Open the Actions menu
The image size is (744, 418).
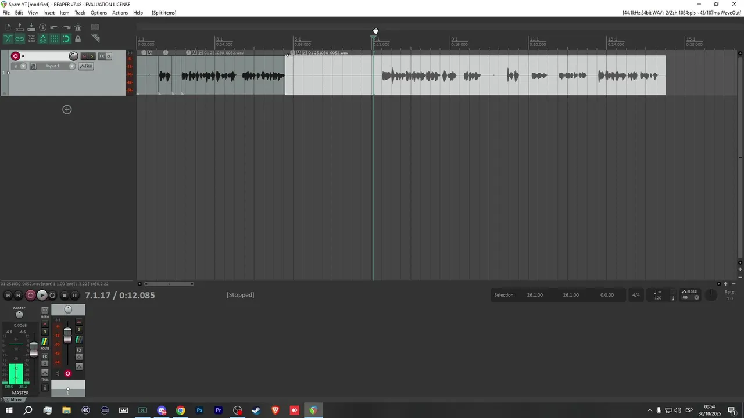[120, 13]
